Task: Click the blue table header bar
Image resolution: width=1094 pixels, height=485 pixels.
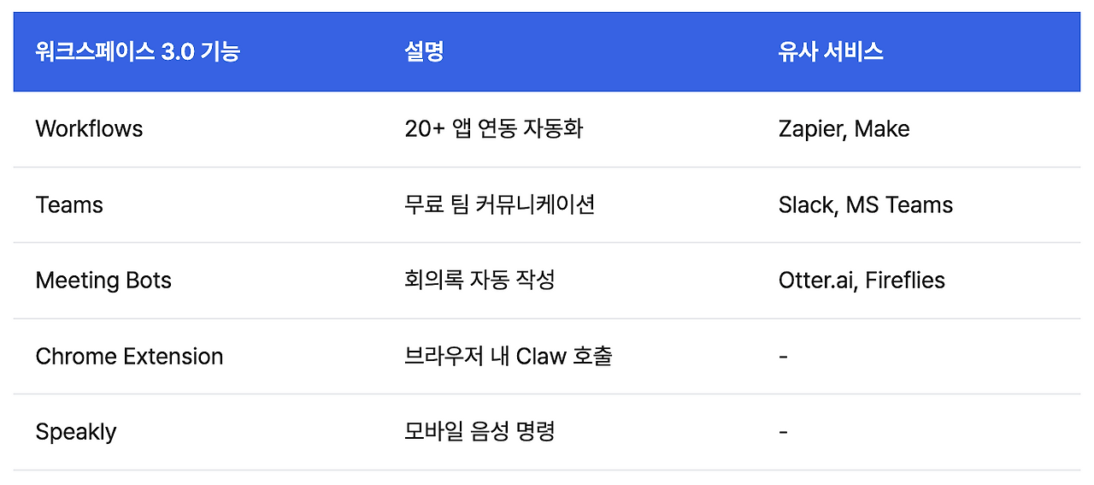Action: coord(547,51)
